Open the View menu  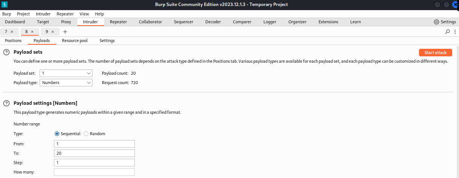coord(84,14)
